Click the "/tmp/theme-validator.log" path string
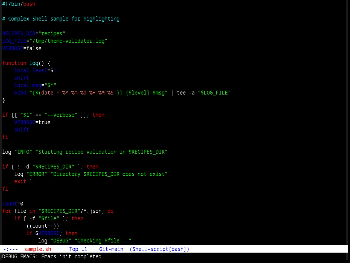The height and width of the screenshot is (263, 350). 68,41
